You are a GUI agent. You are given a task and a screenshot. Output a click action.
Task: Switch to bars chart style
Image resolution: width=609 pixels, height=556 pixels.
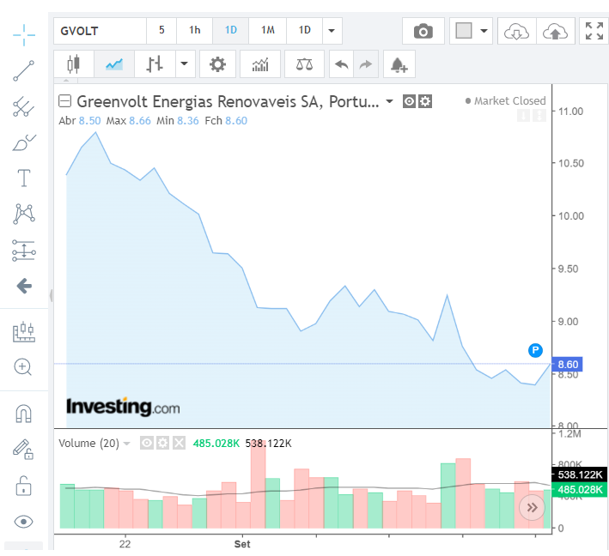click(155, 64)
